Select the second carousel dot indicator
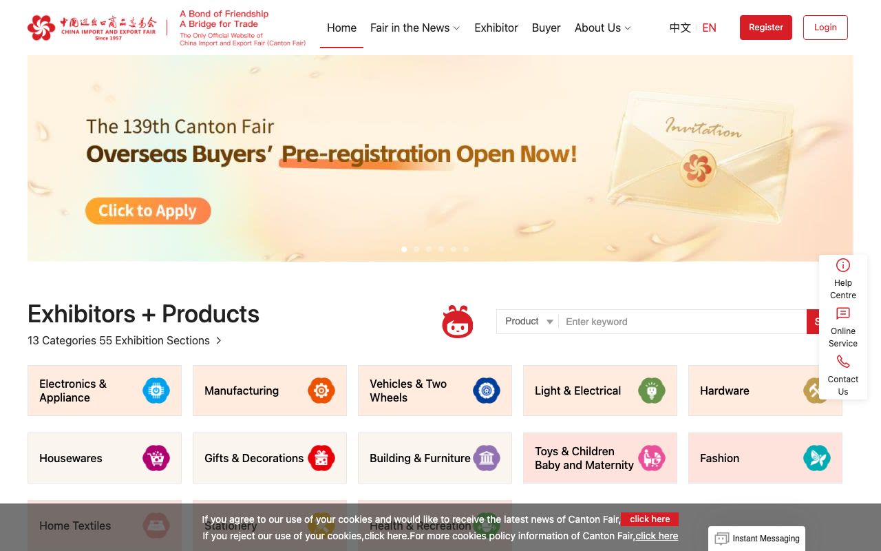The image size is (881, 551). [416, 249]
